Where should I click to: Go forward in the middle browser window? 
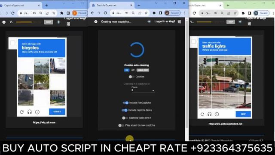pyautogui.click(x=99, y=13)
